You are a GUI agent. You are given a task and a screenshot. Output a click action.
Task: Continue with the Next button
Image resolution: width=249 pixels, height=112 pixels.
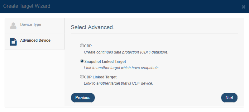point(229,98)
